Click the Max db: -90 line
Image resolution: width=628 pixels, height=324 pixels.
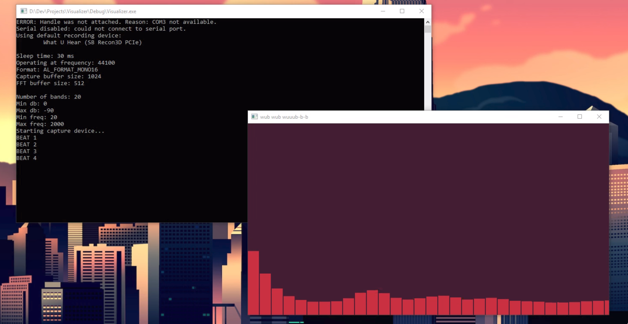[35, 110]
